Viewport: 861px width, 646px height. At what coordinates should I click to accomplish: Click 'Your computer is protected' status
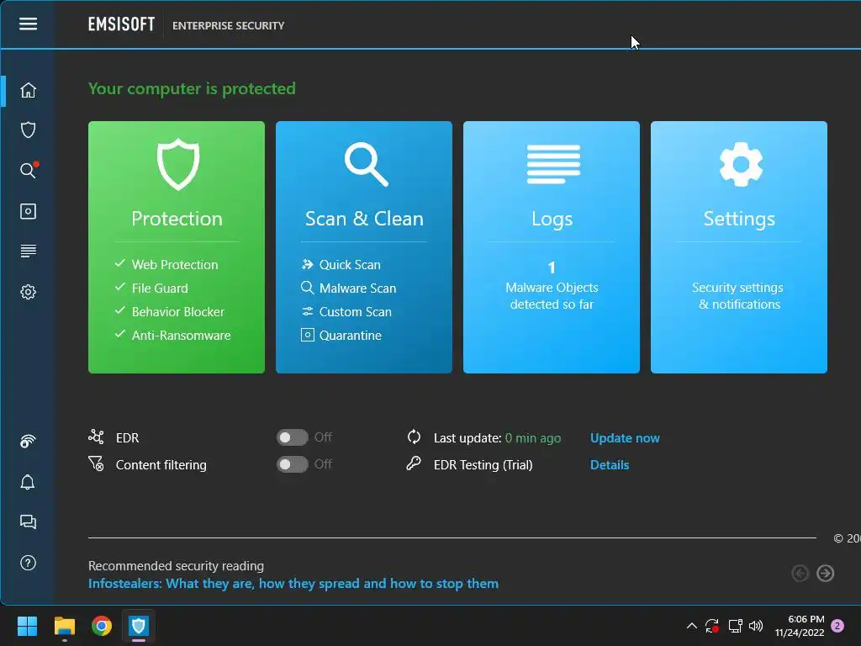coord(192,88)
